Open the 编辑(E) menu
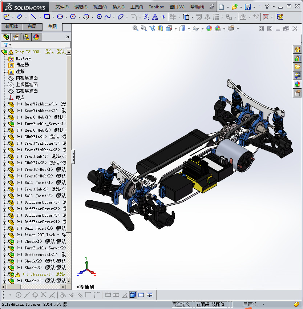 tap(81, 7)
